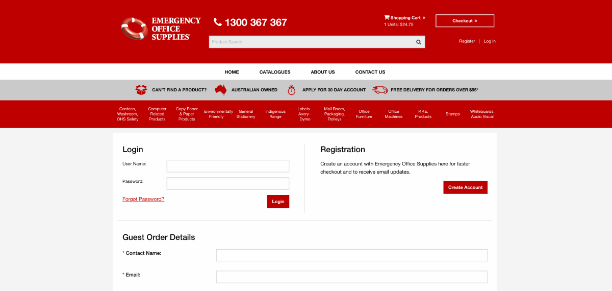Image resolution: width=612 pixels, height=291 pixels.
Task: Open the Shopping Cart link
Action: pos(407,18)
